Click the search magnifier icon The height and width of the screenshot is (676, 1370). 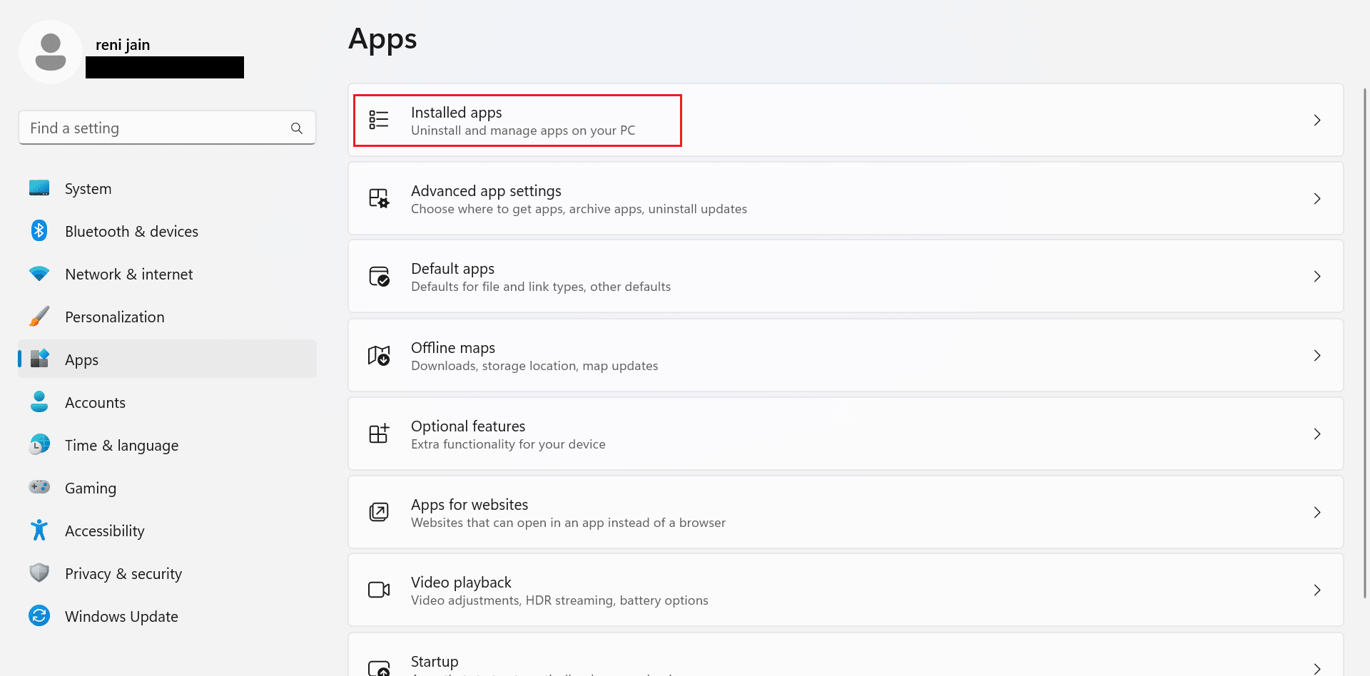[x=297, y=128]
